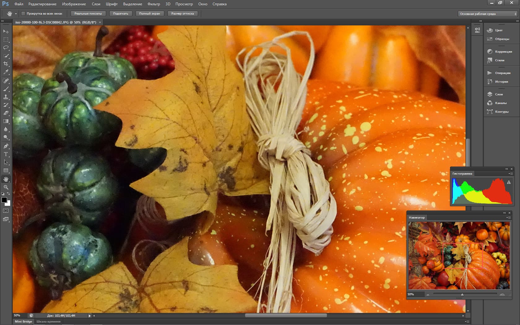Open the Изображение menu
The image size is (520, 325).
74,4
